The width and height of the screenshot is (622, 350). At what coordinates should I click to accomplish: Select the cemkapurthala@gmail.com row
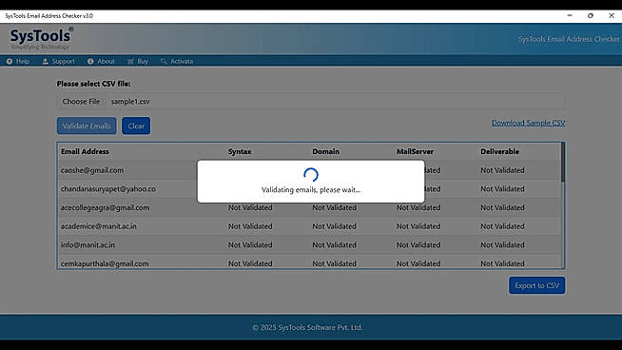click(x=309, y=262)
